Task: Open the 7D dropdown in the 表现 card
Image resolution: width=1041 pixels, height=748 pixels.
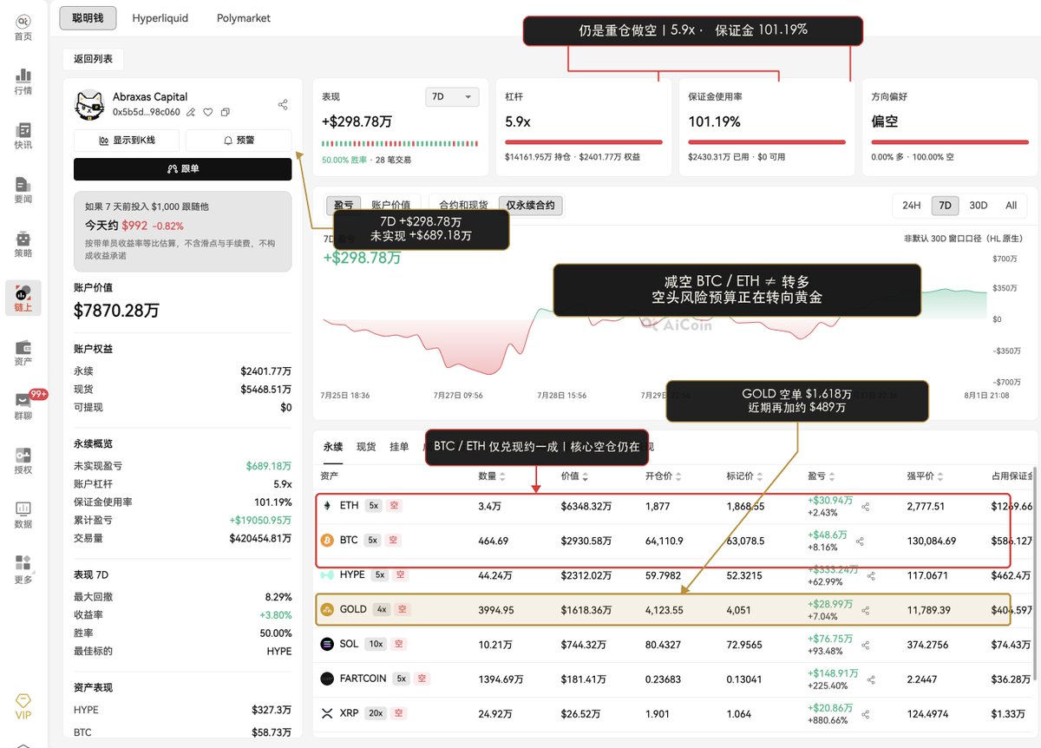Action: click(452, 97)
